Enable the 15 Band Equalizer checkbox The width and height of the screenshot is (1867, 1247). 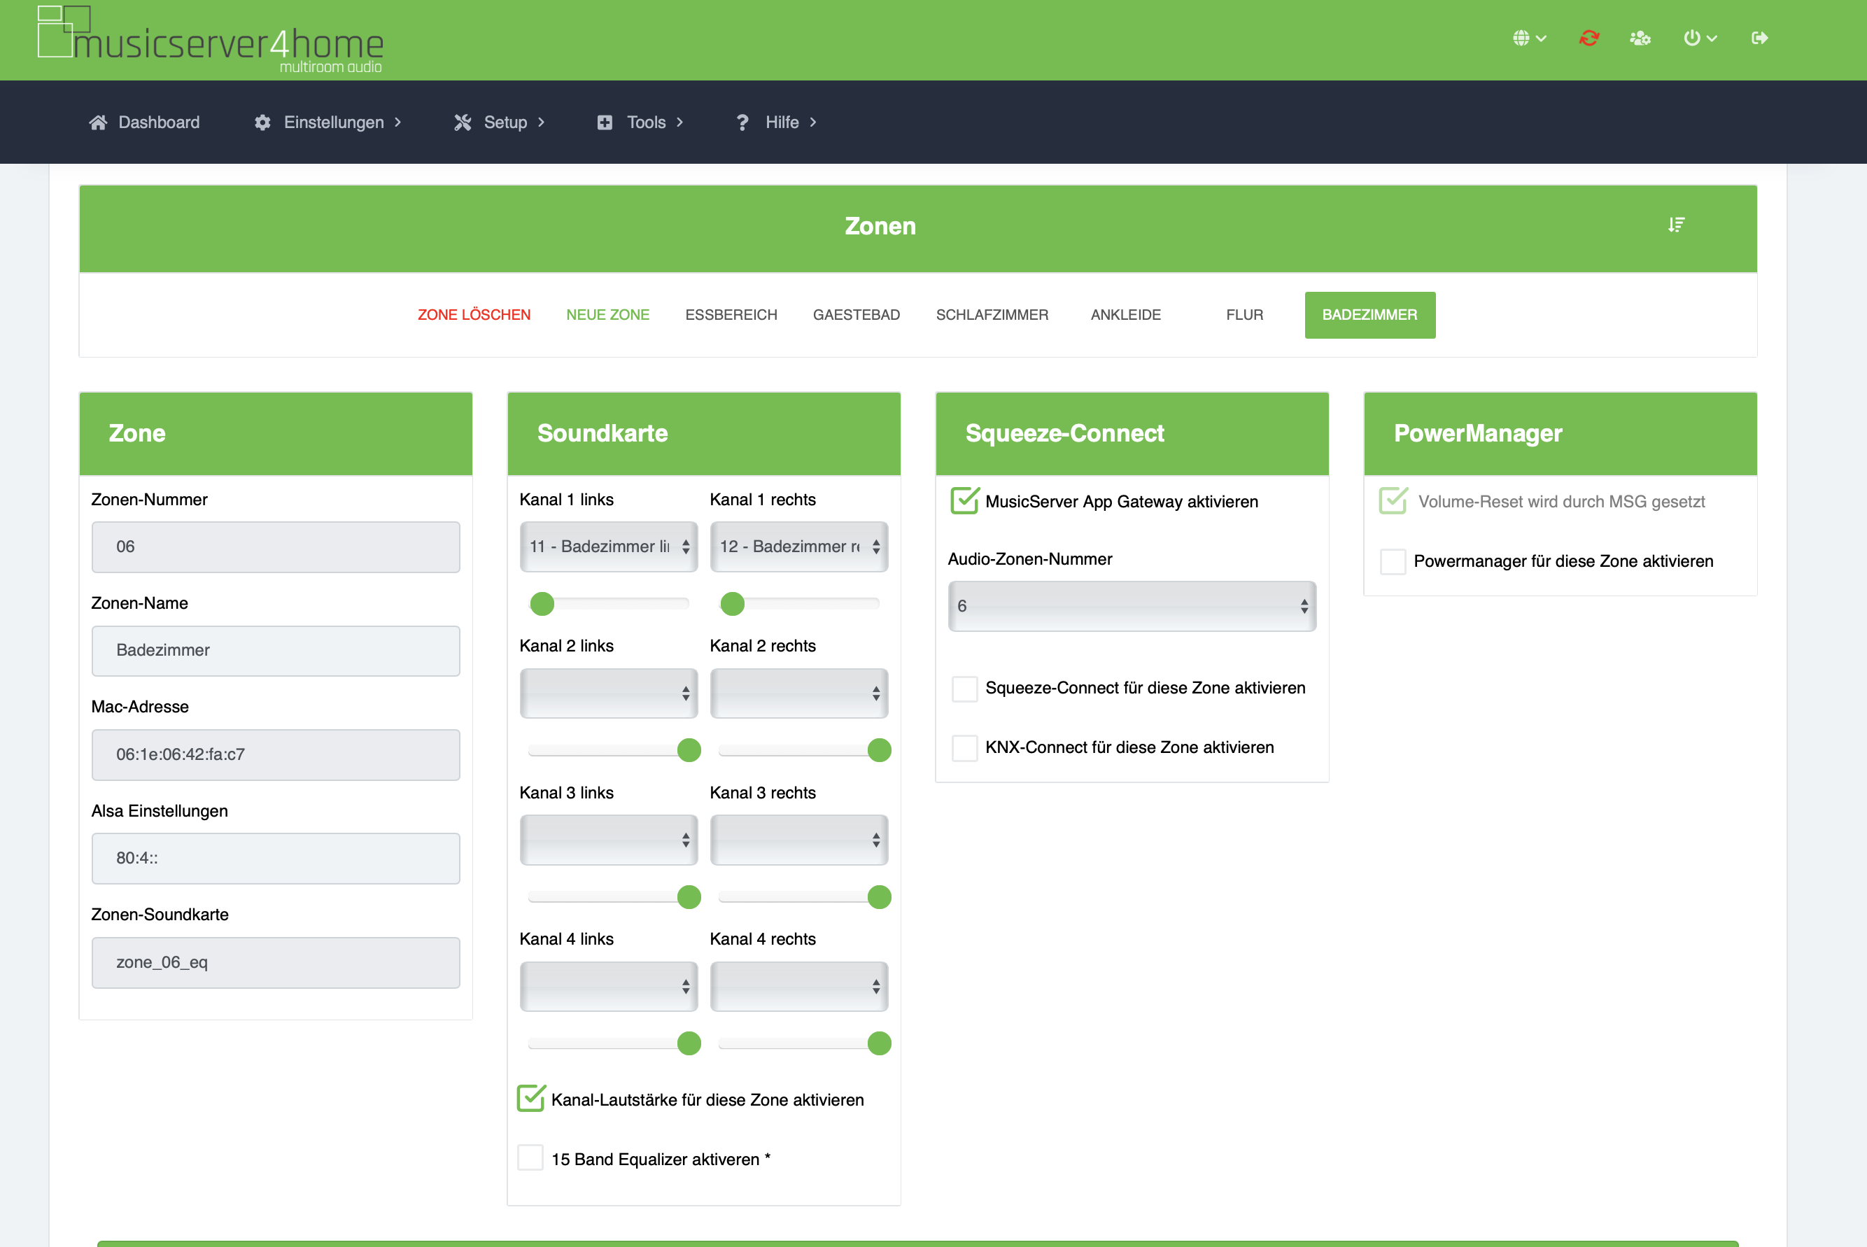pos(530,1158)
